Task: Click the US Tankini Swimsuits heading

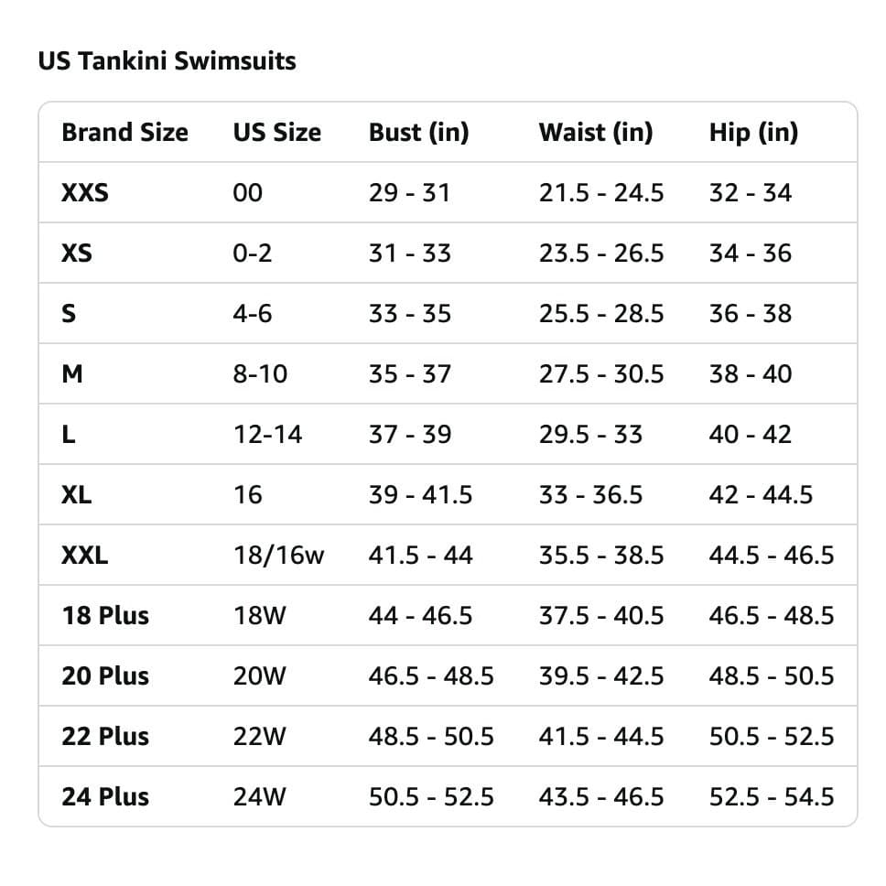Action: point(167,61)
